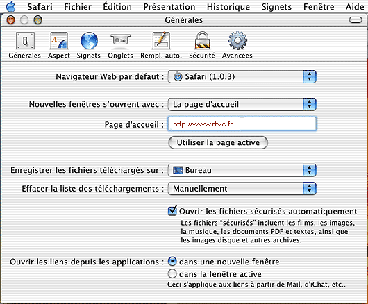Click Utiliser la page active button
Viewport: 368px width, 304px height.
click(218, 142)
